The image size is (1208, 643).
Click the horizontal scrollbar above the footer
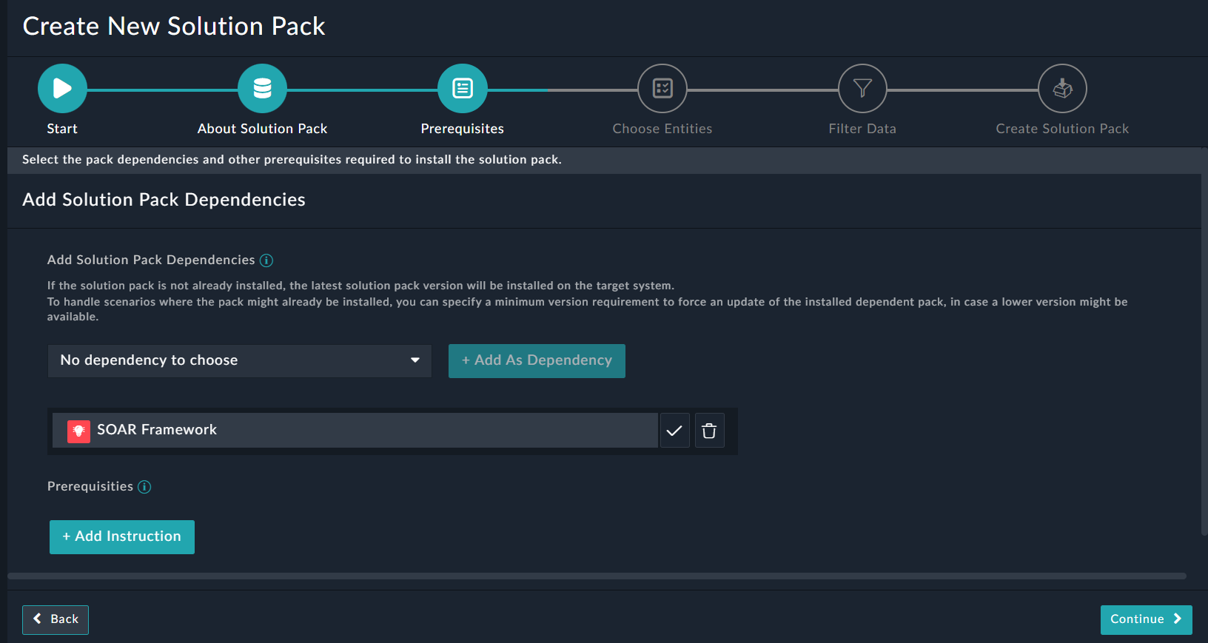pyautogui.click(x=597, y=576)
